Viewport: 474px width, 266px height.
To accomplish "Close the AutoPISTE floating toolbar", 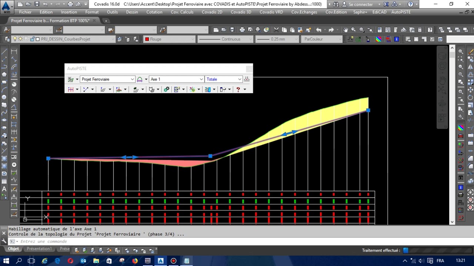I will coord(249,68).
